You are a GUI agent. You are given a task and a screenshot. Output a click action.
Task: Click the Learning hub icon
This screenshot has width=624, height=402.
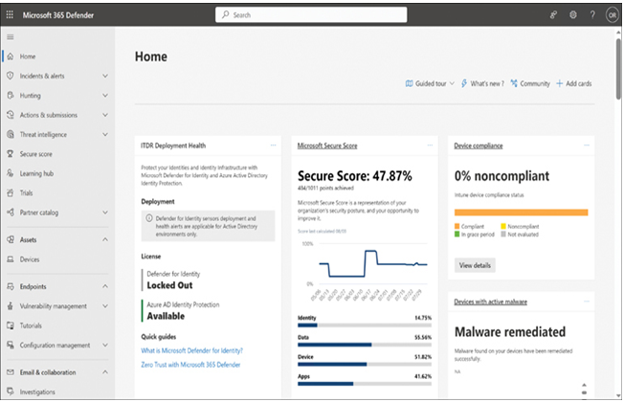coord(11,173)
